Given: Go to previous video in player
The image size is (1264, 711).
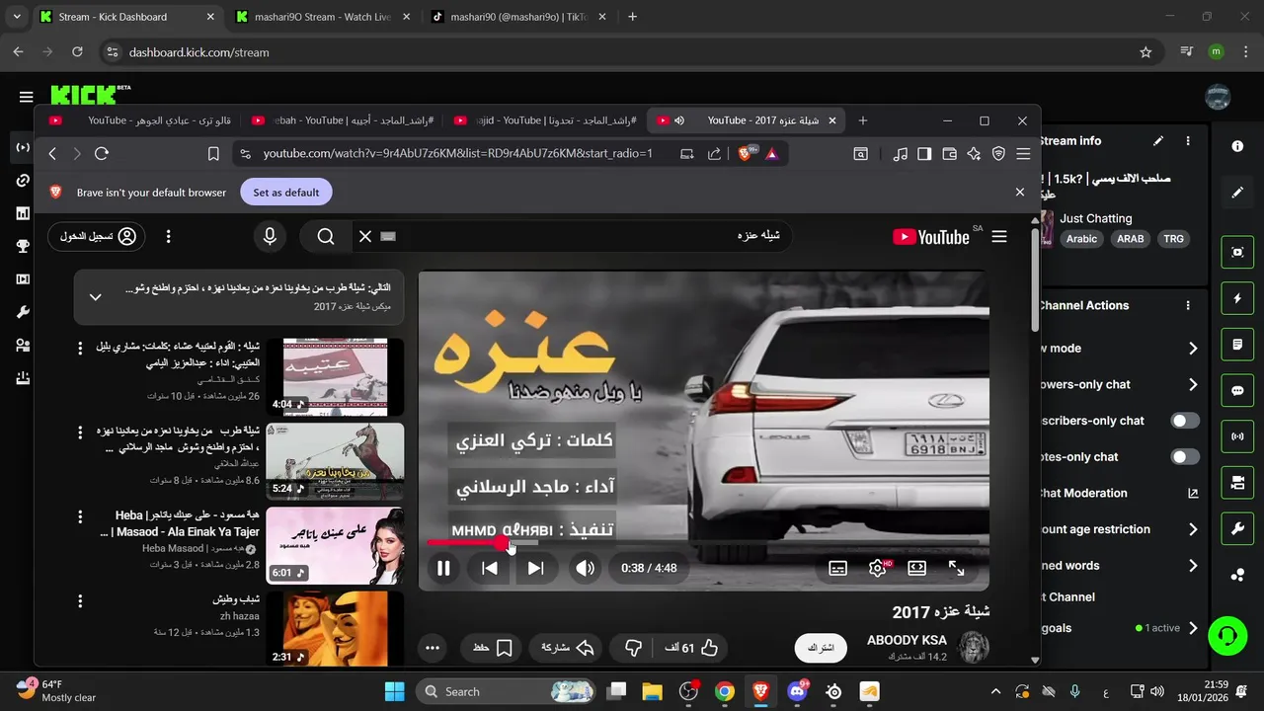Looking at the screenshot, I should pos(490,568).
